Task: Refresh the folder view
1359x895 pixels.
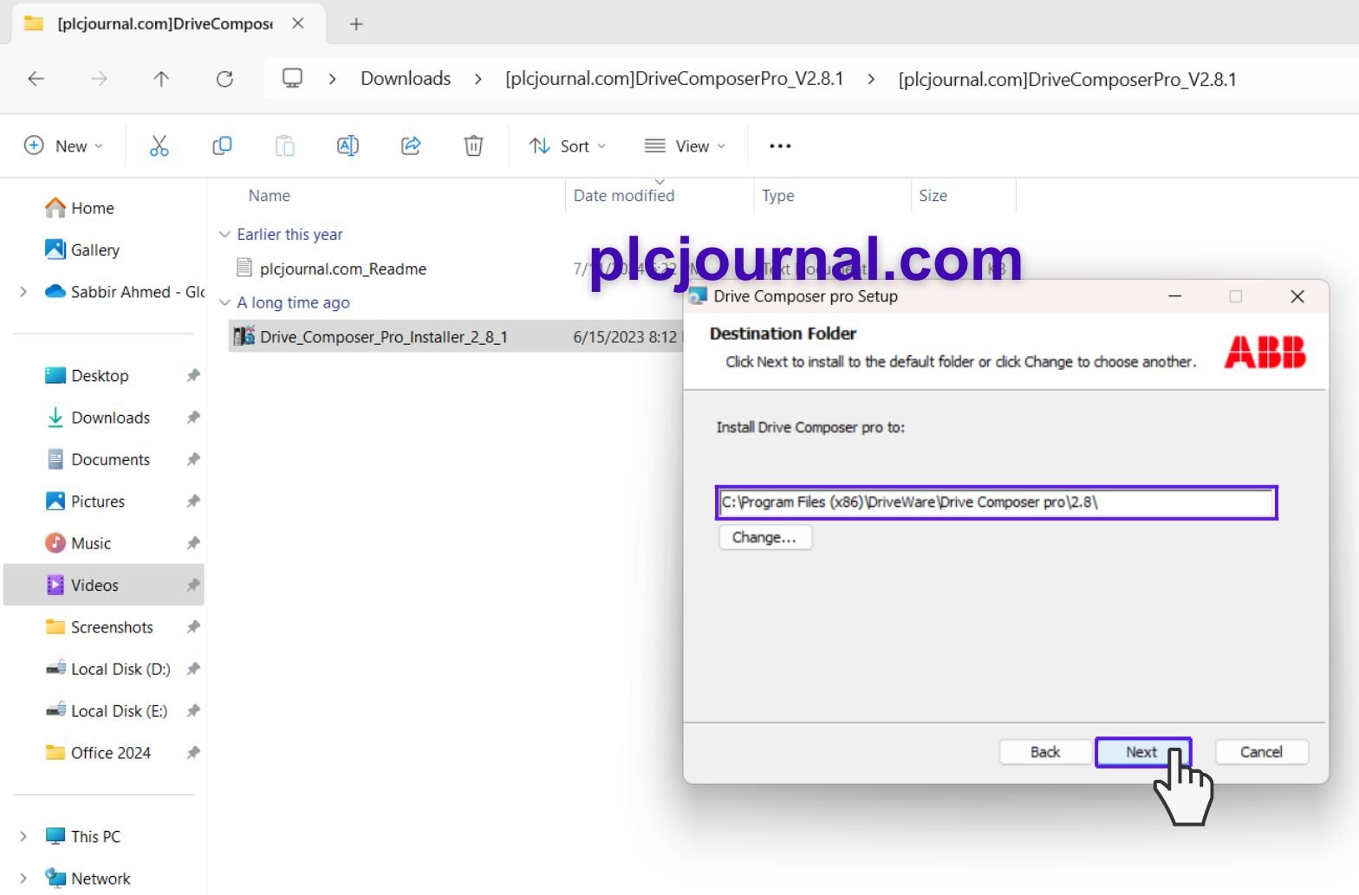Action: pos(224,80)
